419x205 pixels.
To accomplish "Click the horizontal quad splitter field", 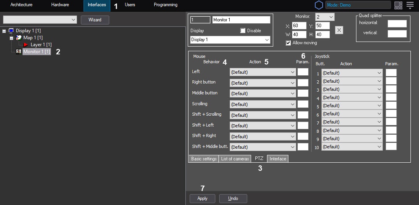I will click(397, 23).
